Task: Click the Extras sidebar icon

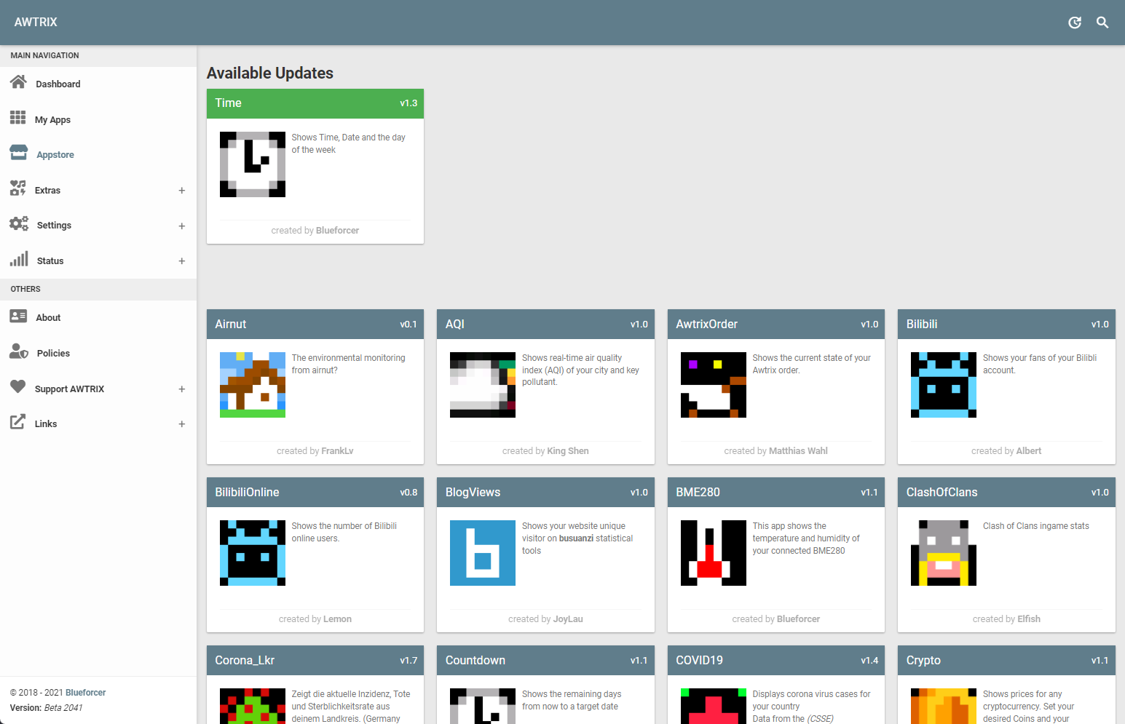Action: (x=18, y=188)
